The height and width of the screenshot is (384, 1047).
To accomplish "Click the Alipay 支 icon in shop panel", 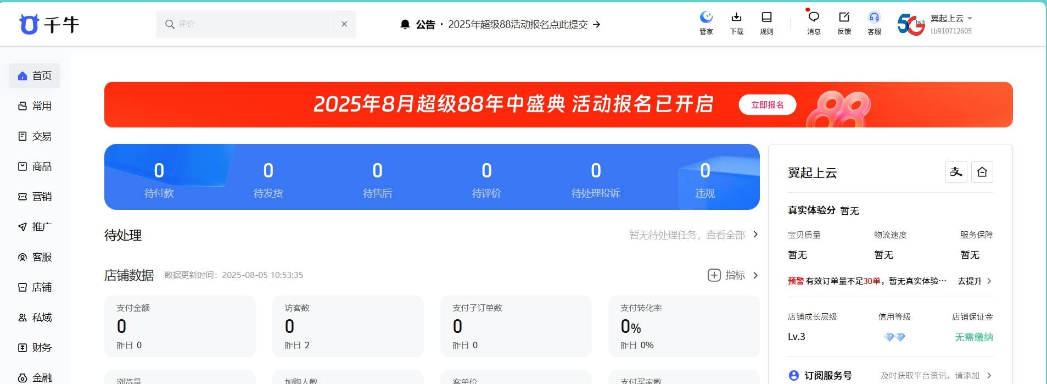I will point(956,172).
